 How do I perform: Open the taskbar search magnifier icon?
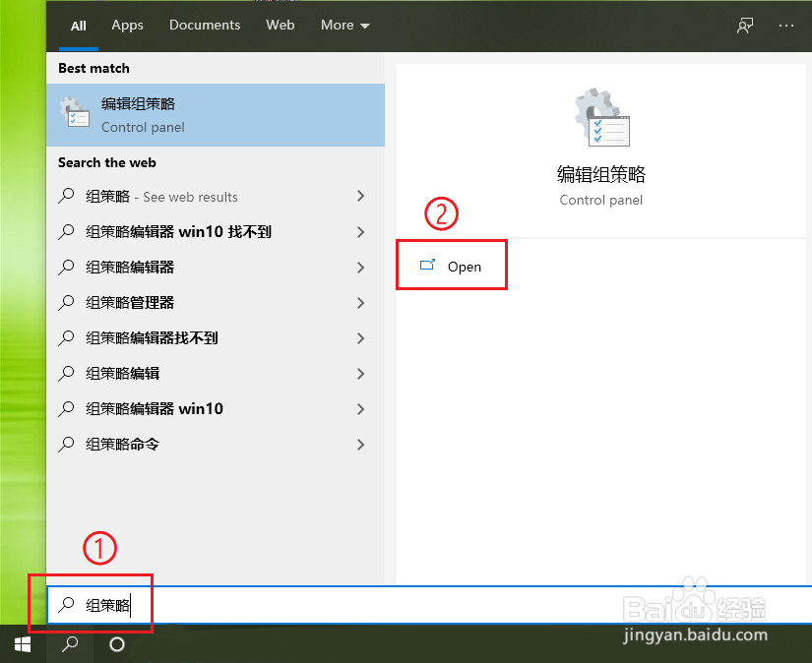(x=70, y=644)
